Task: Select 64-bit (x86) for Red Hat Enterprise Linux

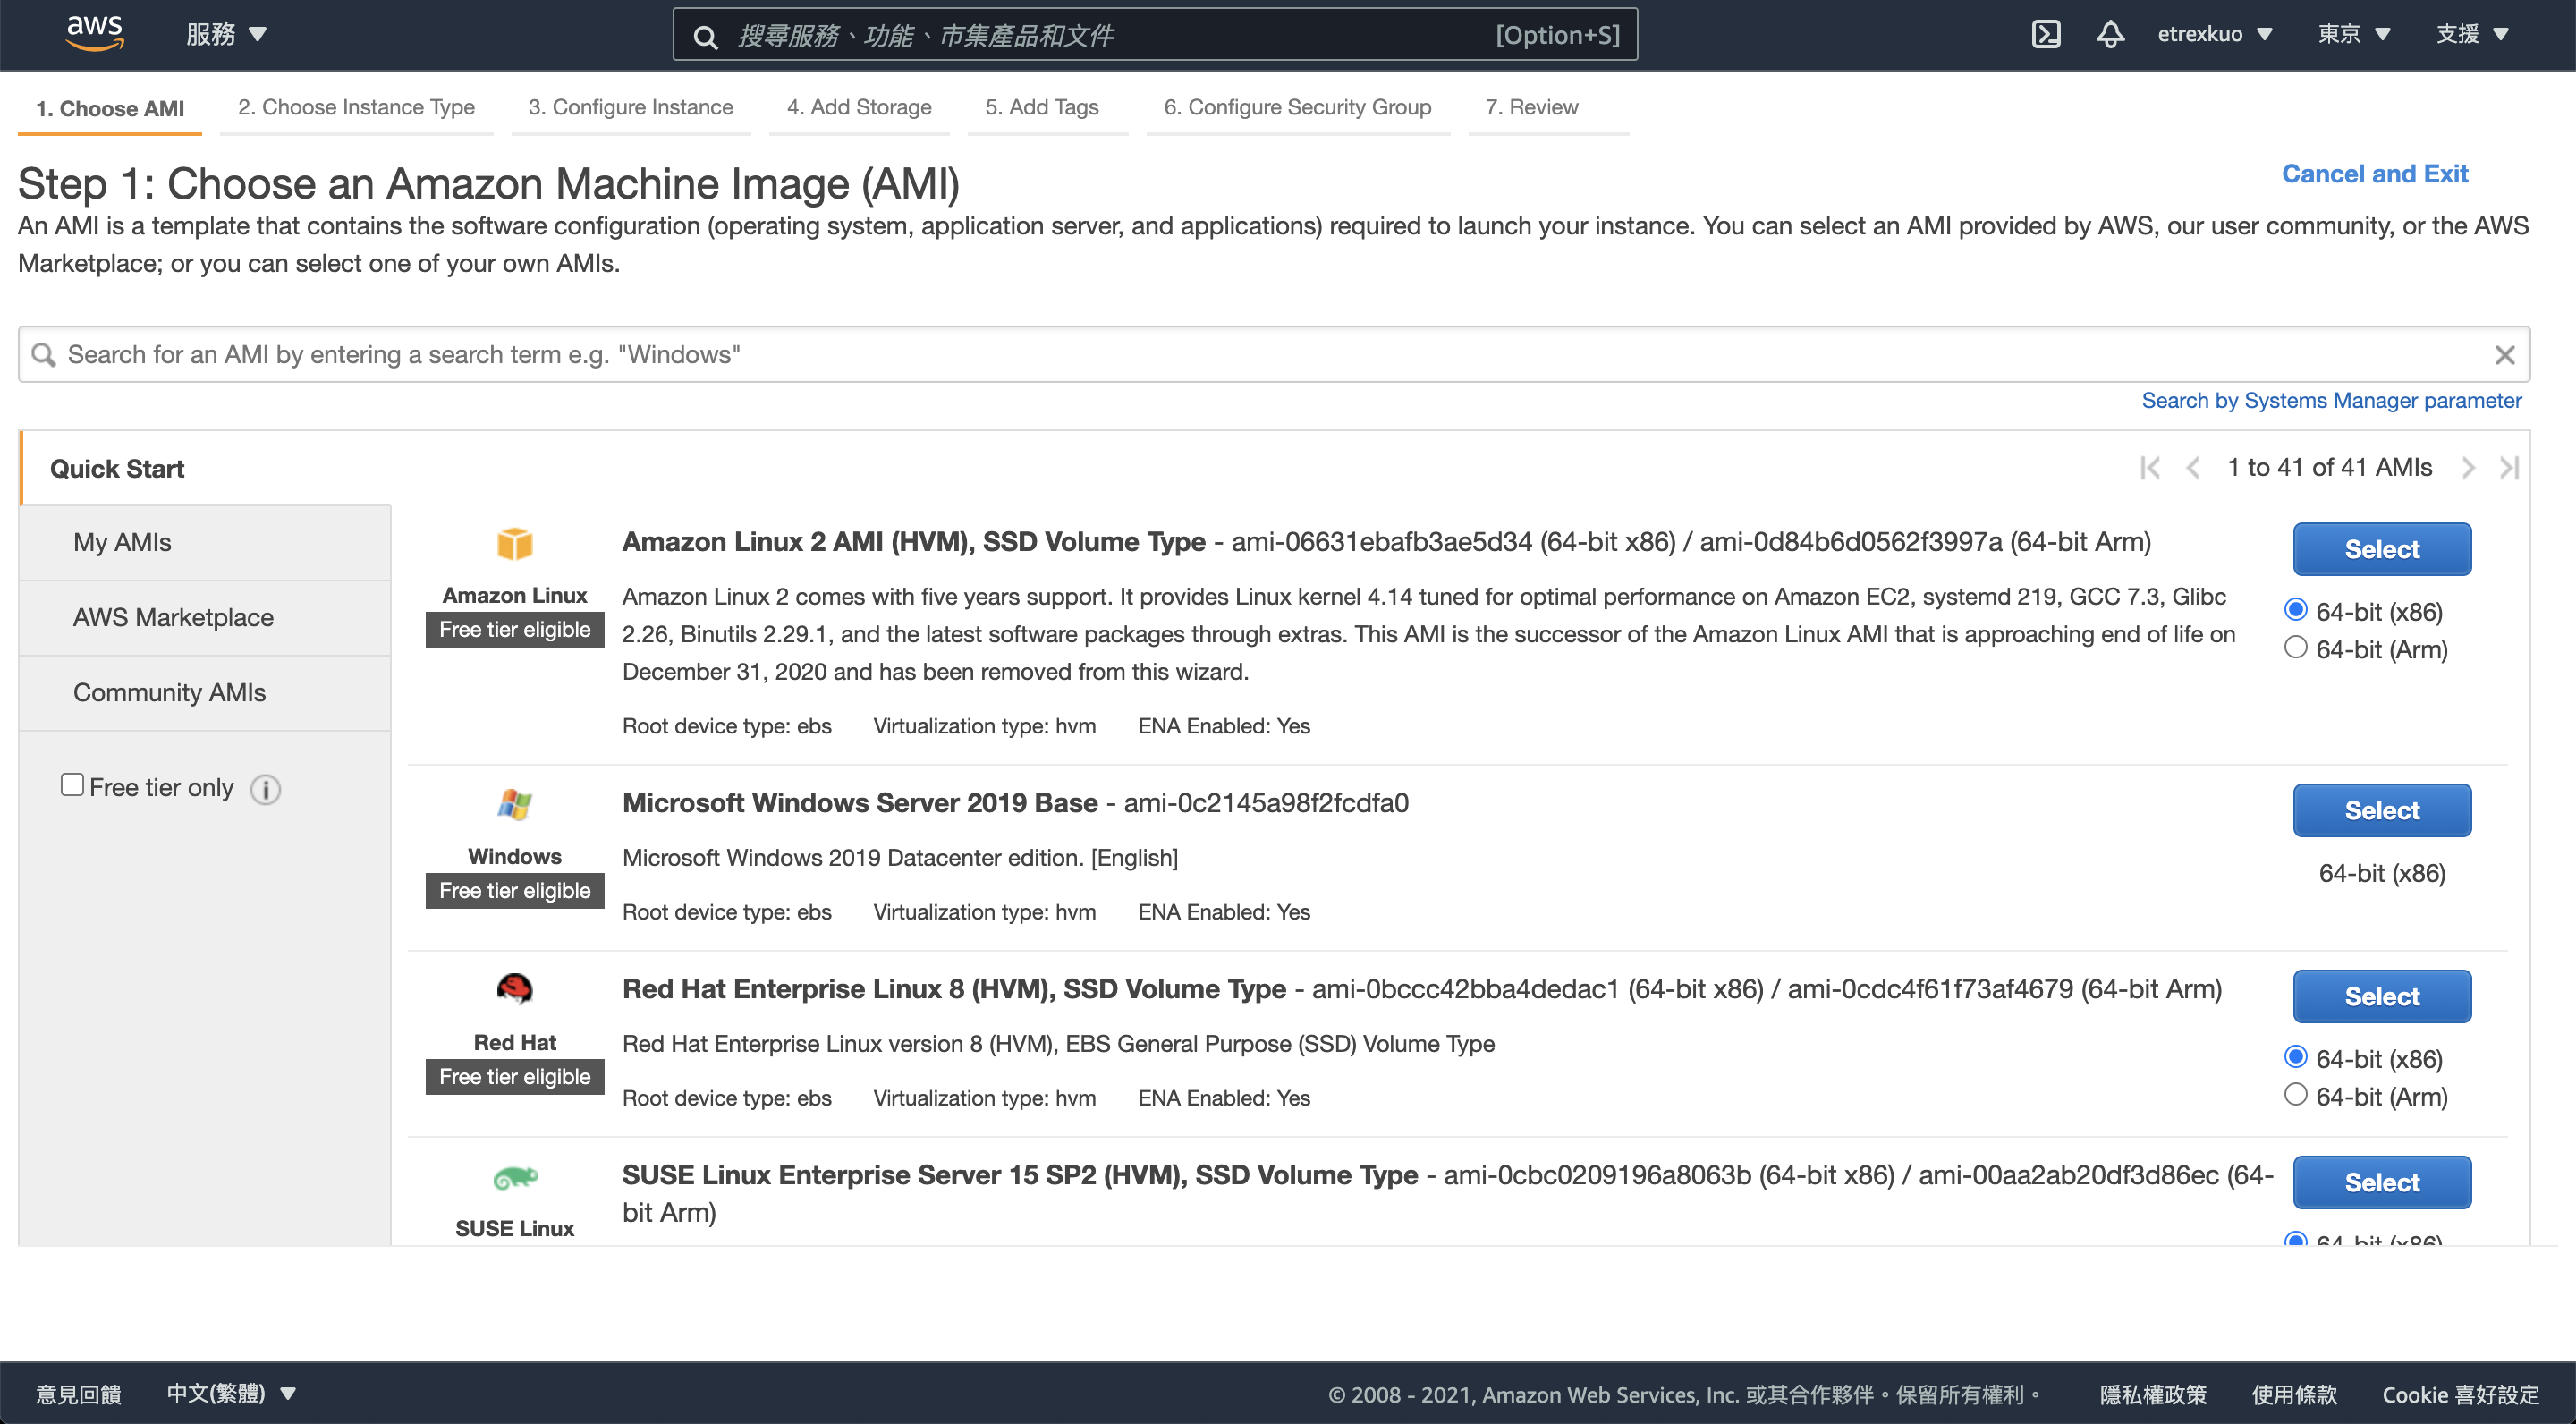Action: tap(2295, 1057)
